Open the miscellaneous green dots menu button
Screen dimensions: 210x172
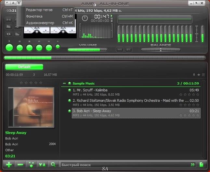pos(32,165)
